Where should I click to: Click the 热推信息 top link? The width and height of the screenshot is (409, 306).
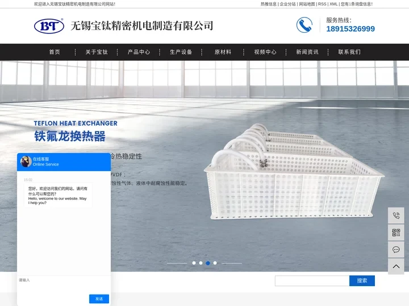pos(268,4)
